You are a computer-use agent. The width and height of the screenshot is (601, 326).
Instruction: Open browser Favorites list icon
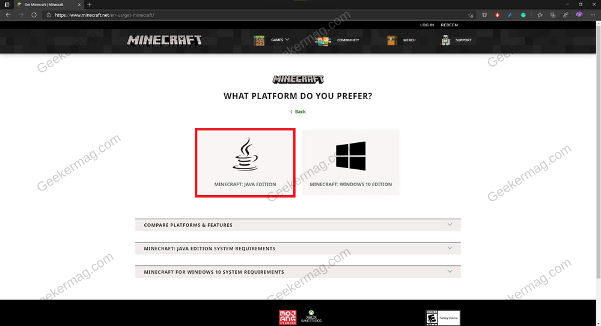pyautogui.click(x=540, y=15)
